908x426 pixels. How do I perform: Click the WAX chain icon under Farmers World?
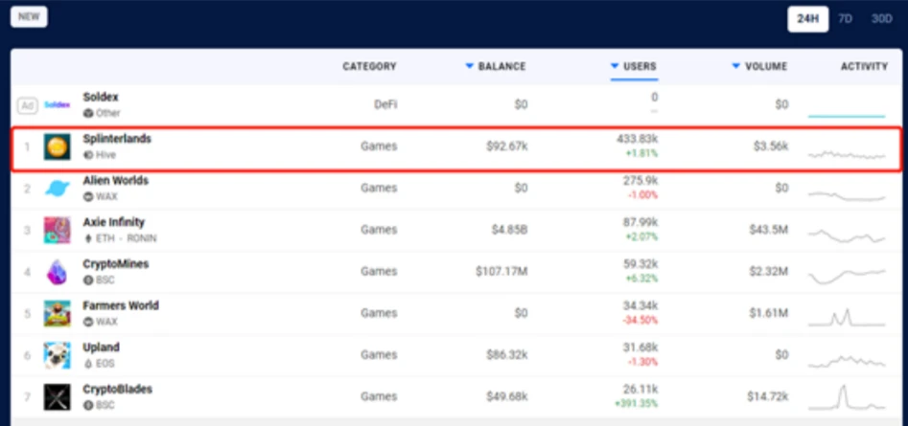click(x=88, y=322)
